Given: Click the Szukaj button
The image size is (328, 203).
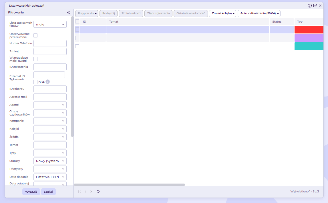Looking at the screenshot, I should [48, 192].
